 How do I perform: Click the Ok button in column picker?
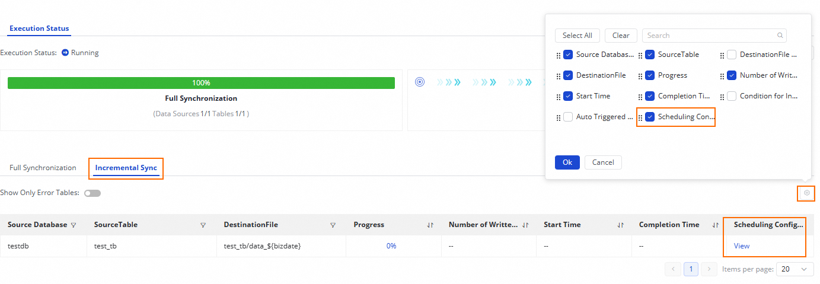click(x=567, y=162)
